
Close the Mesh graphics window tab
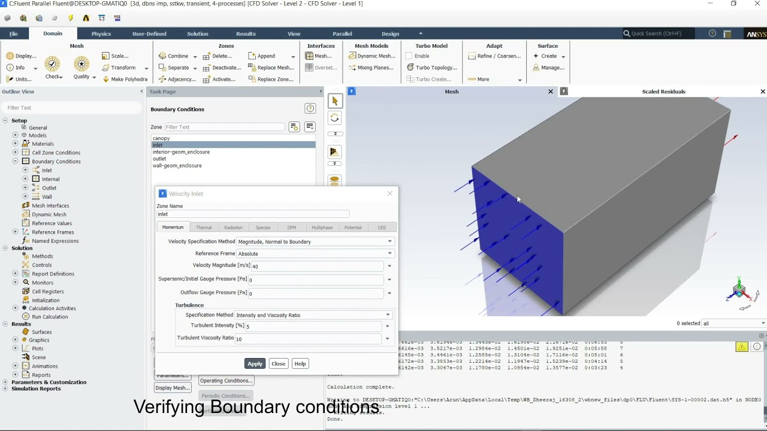click(551, 92)
